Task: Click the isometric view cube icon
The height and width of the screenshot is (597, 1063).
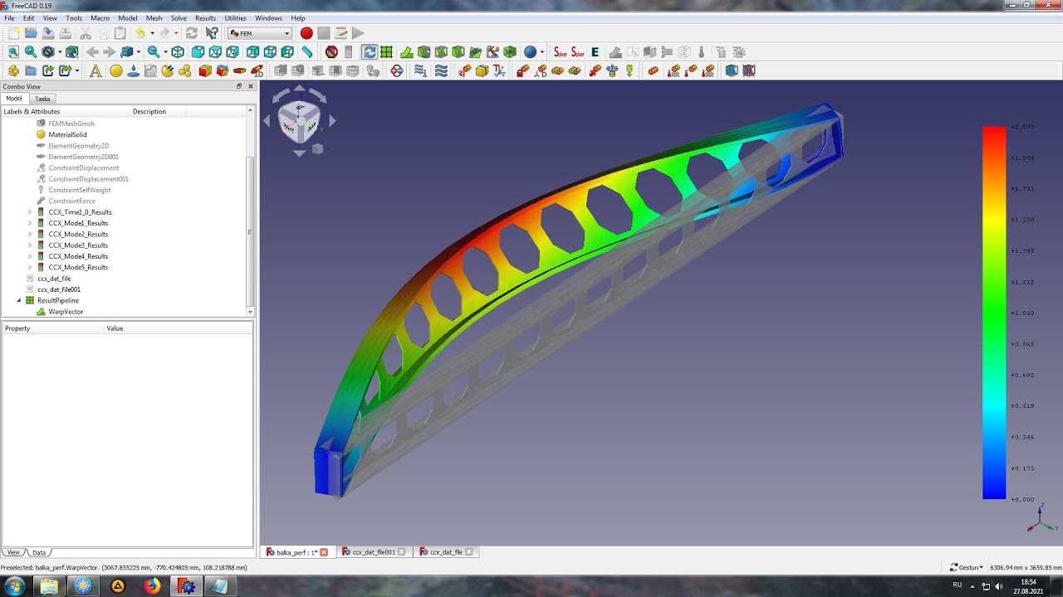Action: [x=178, y=51]
